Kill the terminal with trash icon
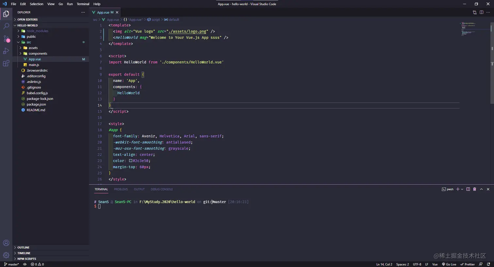 coord(475,189)
